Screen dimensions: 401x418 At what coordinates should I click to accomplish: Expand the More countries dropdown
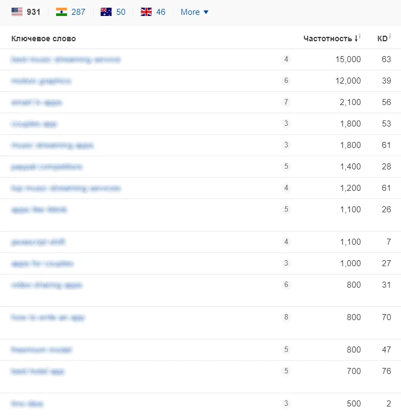point(195,12)
